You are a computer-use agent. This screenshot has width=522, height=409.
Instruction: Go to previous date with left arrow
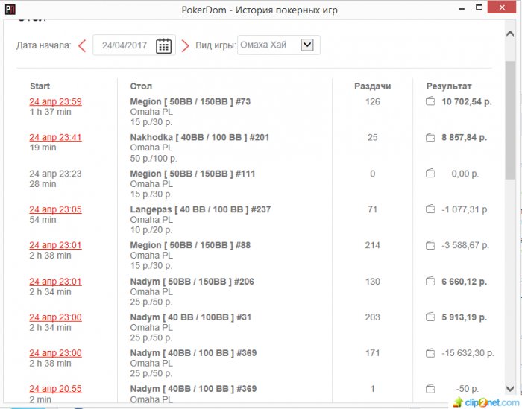(82, 46)
